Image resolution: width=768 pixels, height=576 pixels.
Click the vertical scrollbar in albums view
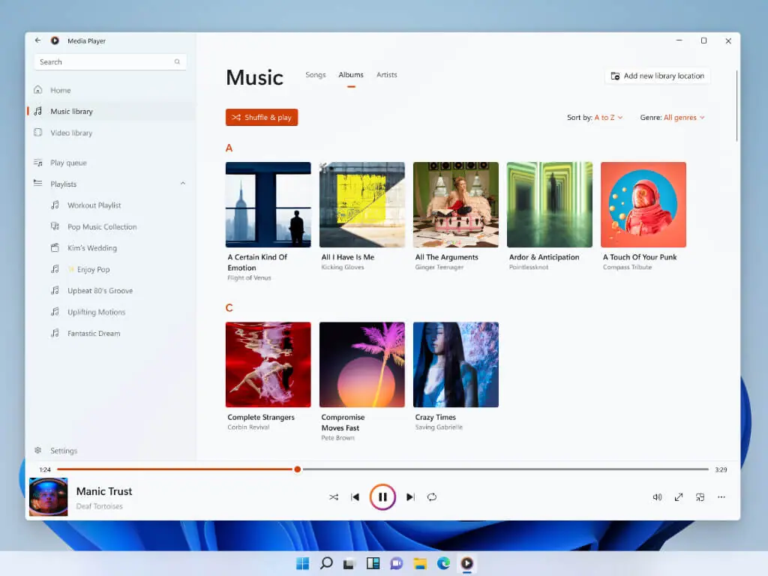coord(736,106)
